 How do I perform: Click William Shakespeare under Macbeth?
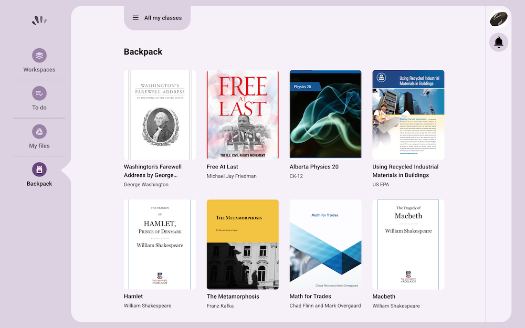pos(396,305)
